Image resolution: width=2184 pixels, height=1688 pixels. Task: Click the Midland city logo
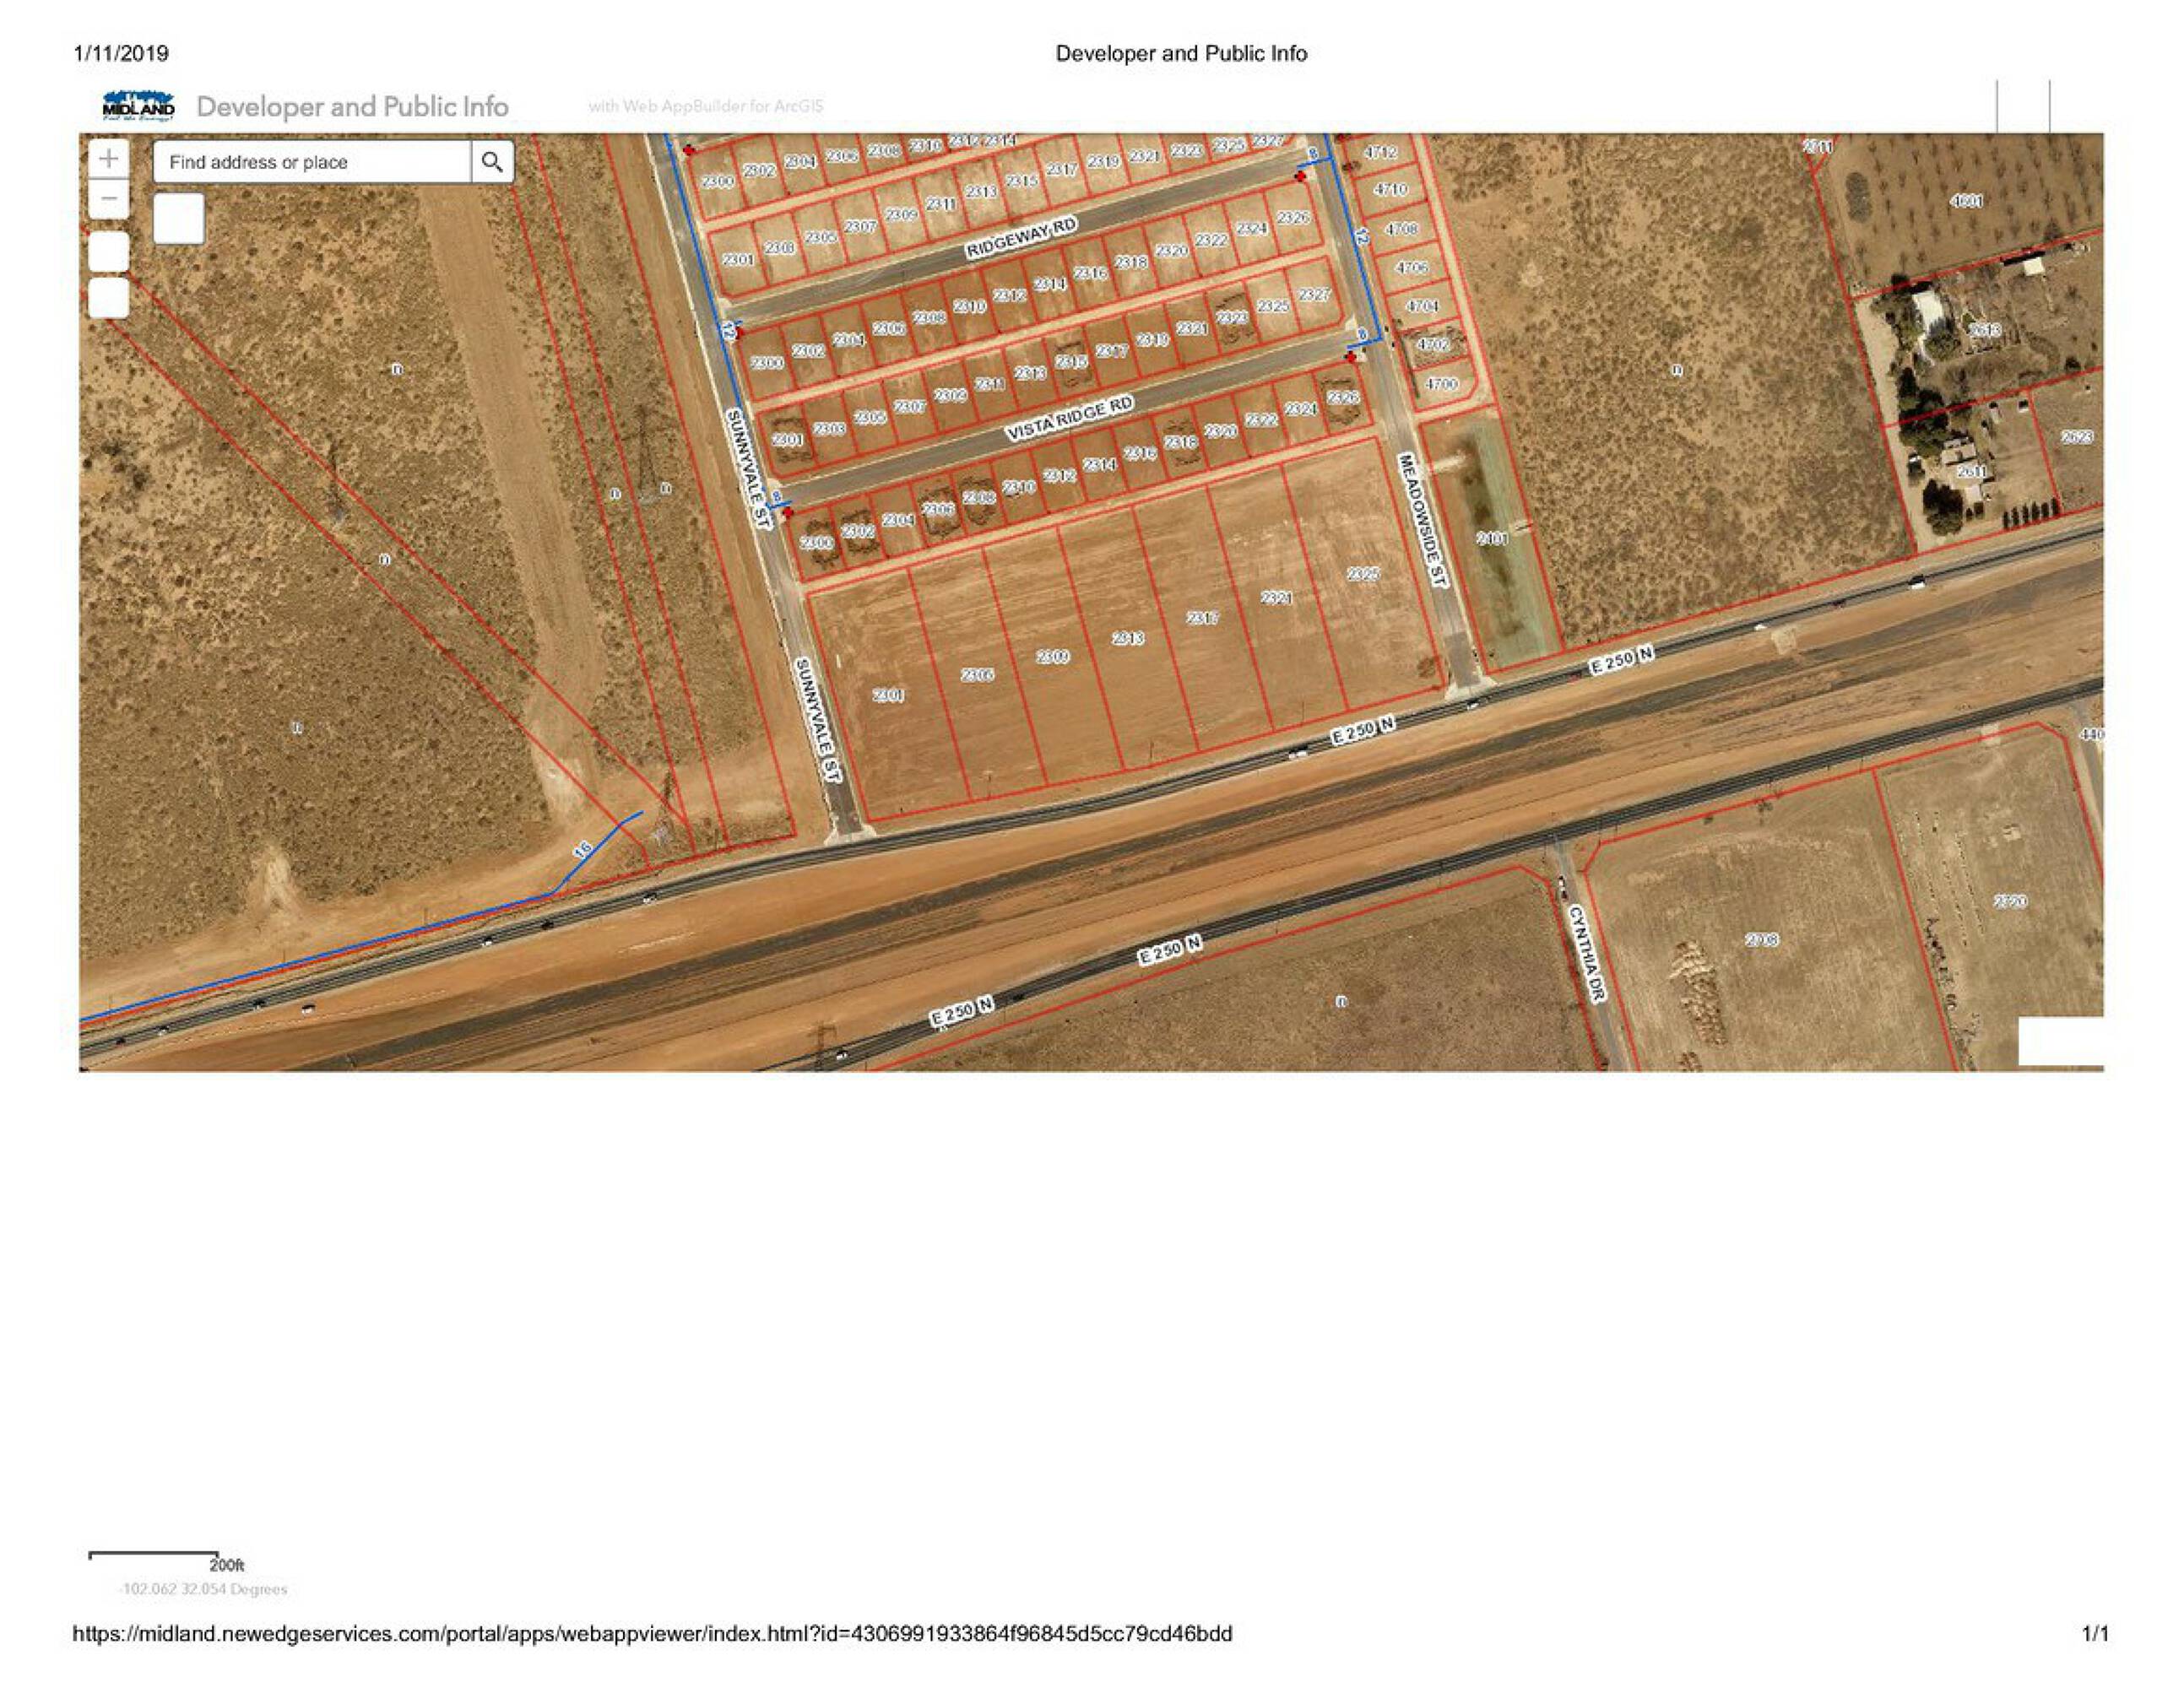coord(138,106)
